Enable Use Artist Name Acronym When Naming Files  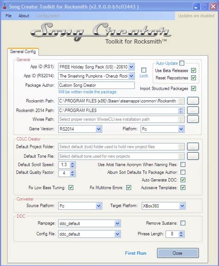click(183, 164)
